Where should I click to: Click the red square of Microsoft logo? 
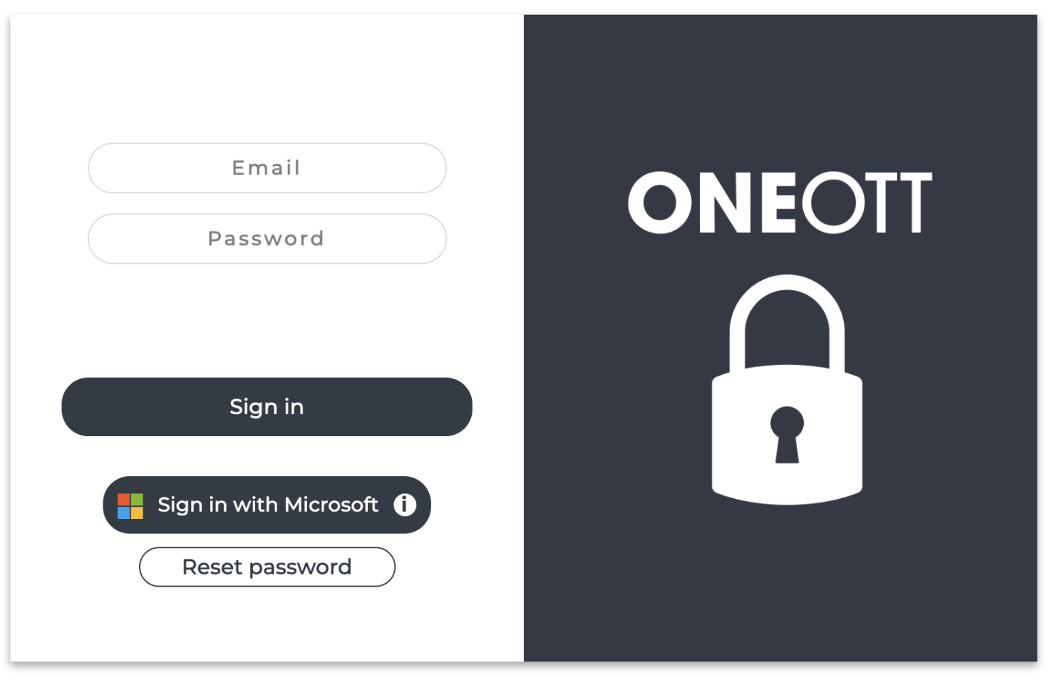click(x=124, y=500)
